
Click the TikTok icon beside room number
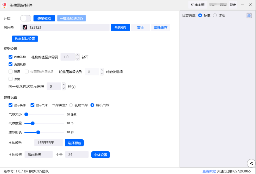(25, 27)
